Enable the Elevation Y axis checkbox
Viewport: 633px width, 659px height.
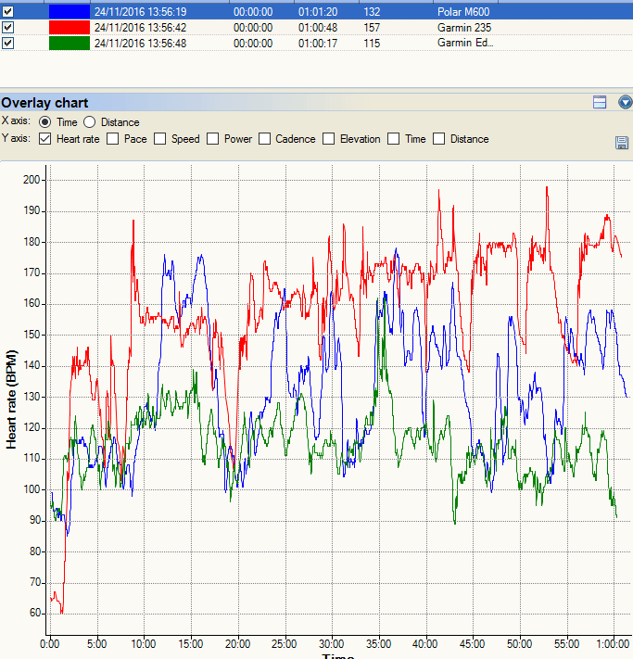329,139
